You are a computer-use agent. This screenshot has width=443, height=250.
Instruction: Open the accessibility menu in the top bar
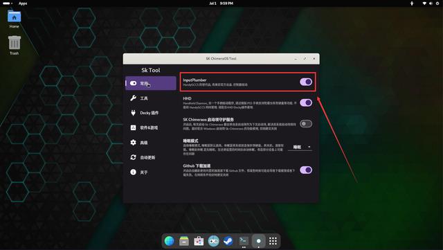click(x=412, y=3)
